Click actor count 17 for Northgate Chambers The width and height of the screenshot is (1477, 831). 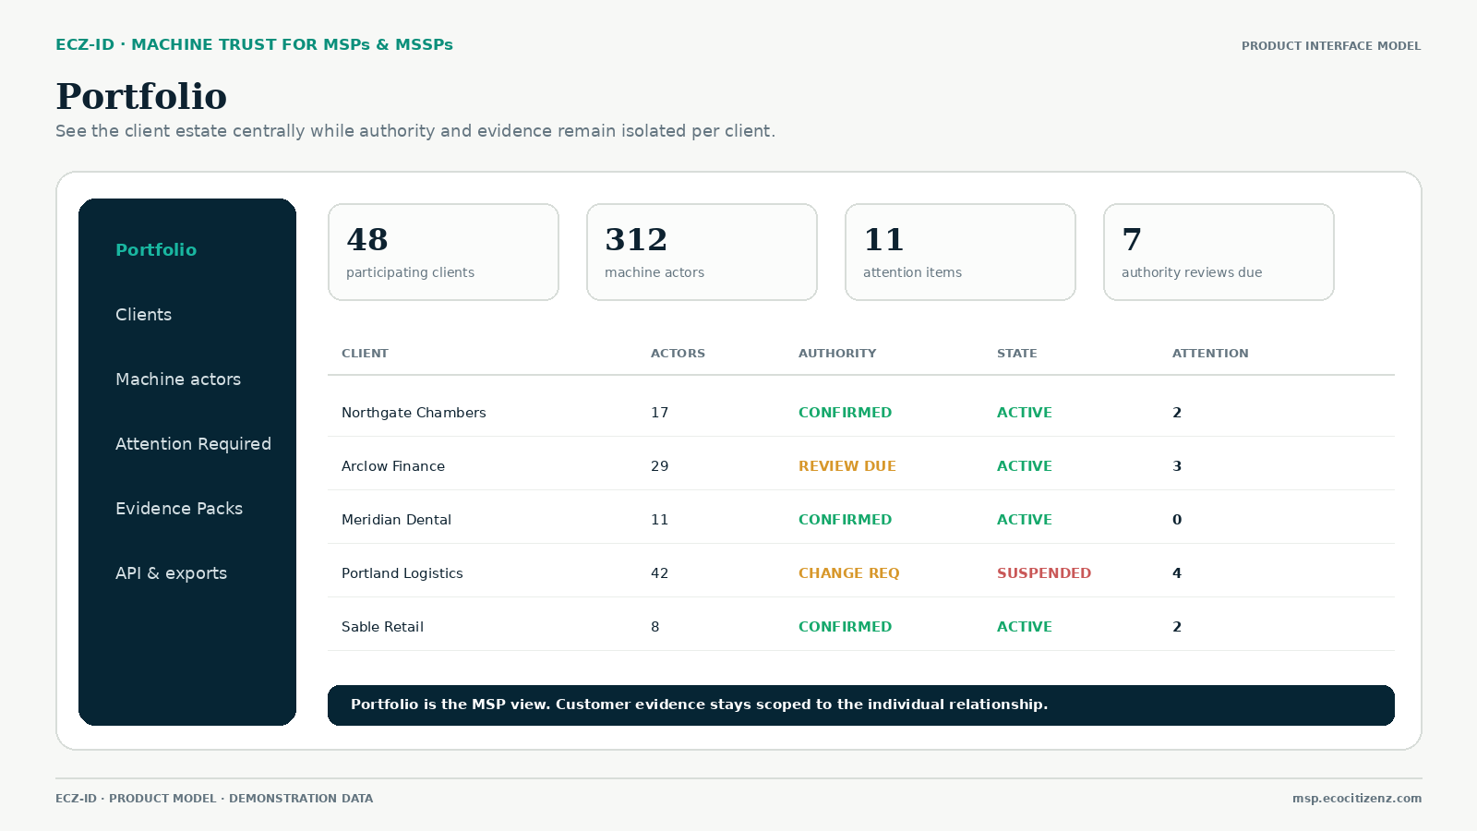[659, 413]
